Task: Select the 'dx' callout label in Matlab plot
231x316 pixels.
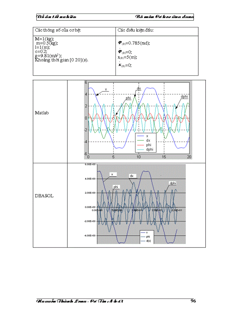Action: point(139,89)
